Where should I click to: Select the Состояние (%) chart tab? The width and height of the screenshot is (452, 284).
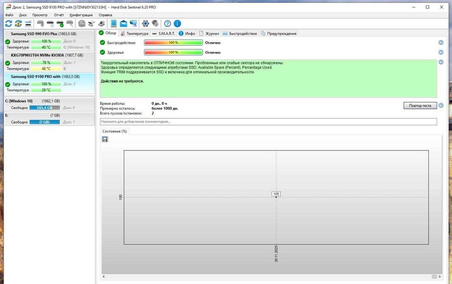coord(114,131)
